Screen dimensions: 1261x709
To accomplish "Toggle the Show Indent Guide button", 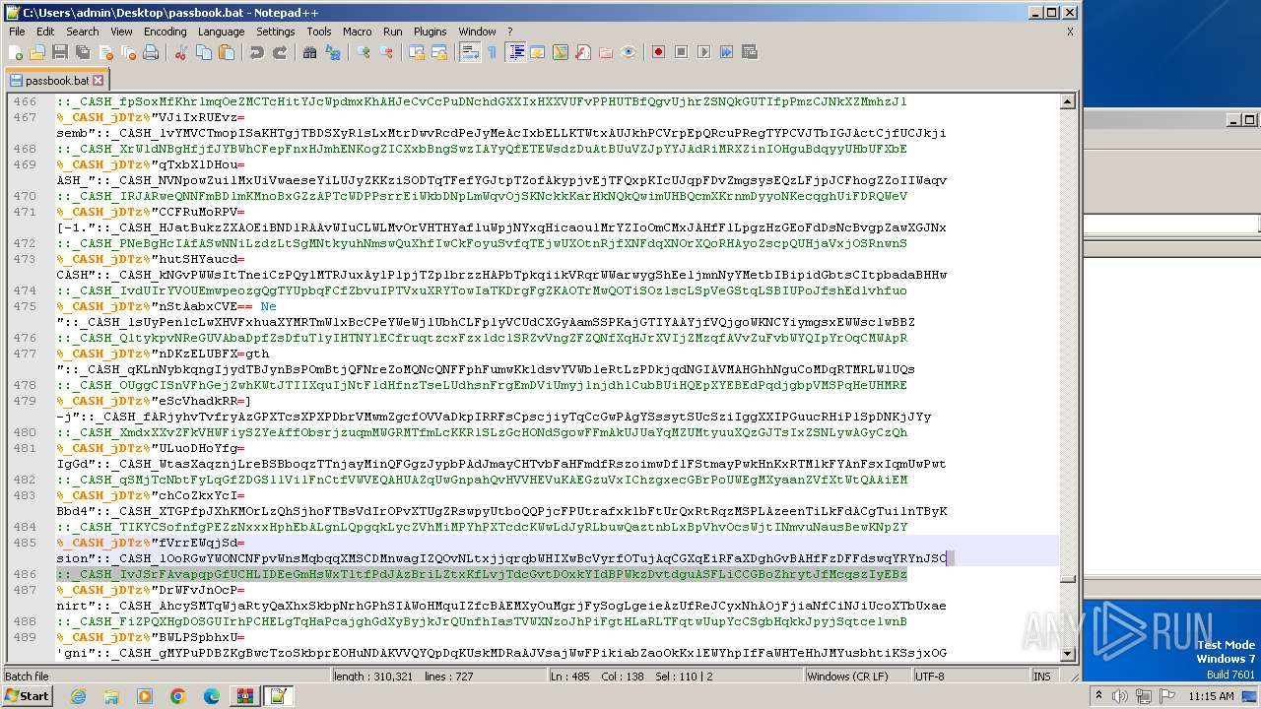I will pos(515,52).
